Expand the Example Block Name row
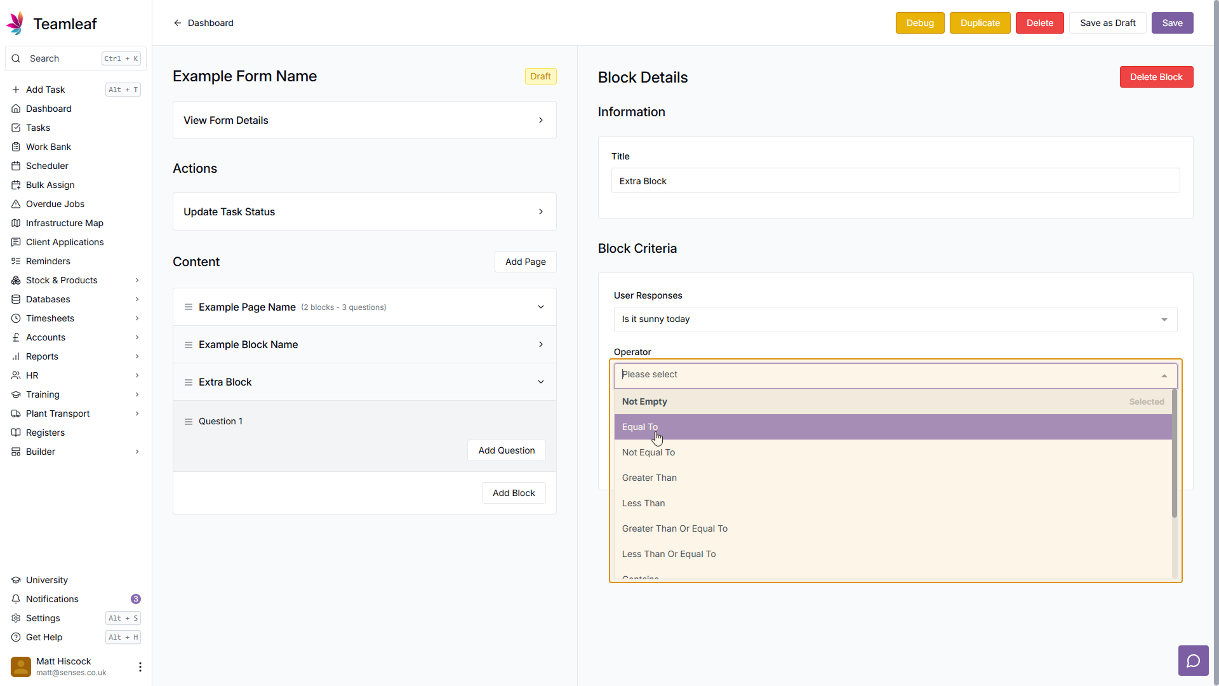The height and width of the screenshot is (686, 1219). [540, 345]
